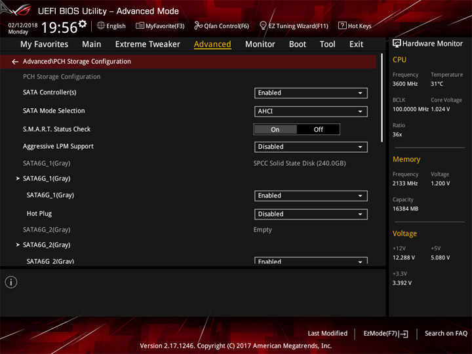Click the +3.3V 3.392 V reading

(x=402, y=283)
